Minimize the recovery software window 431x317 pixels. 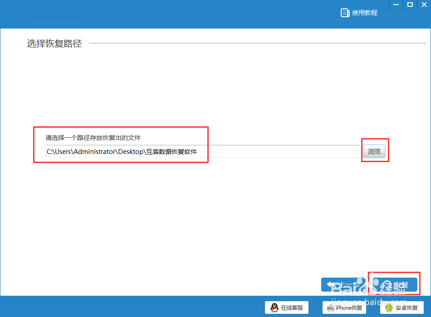pyautogui.click(x=396, y=5)
